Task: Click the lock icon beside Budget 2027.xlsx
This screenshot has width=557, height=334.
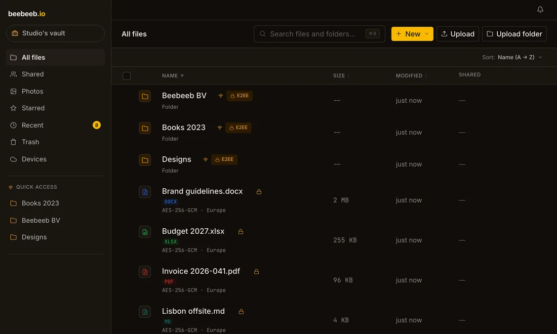Action: (x=241, y=232)
